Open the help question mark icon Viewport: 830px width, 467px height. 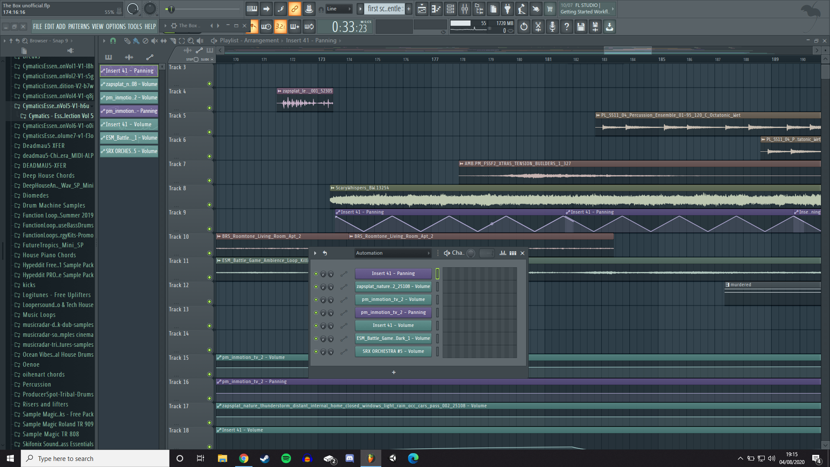tap(567, 27)
